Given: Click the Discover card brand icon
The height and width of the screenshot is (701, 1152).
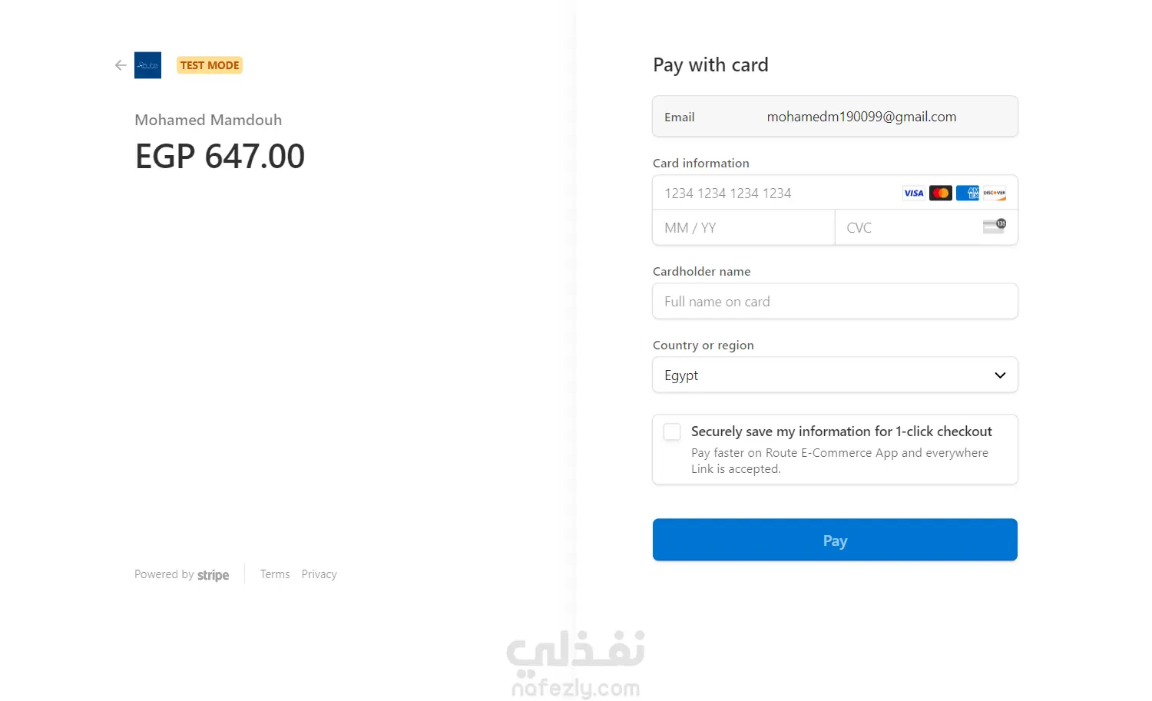Looking at the screenshot, I should tap(995, 193).
